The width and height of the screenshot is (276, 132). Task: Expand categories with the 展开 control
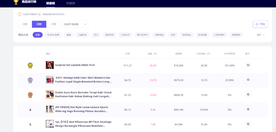261,35
